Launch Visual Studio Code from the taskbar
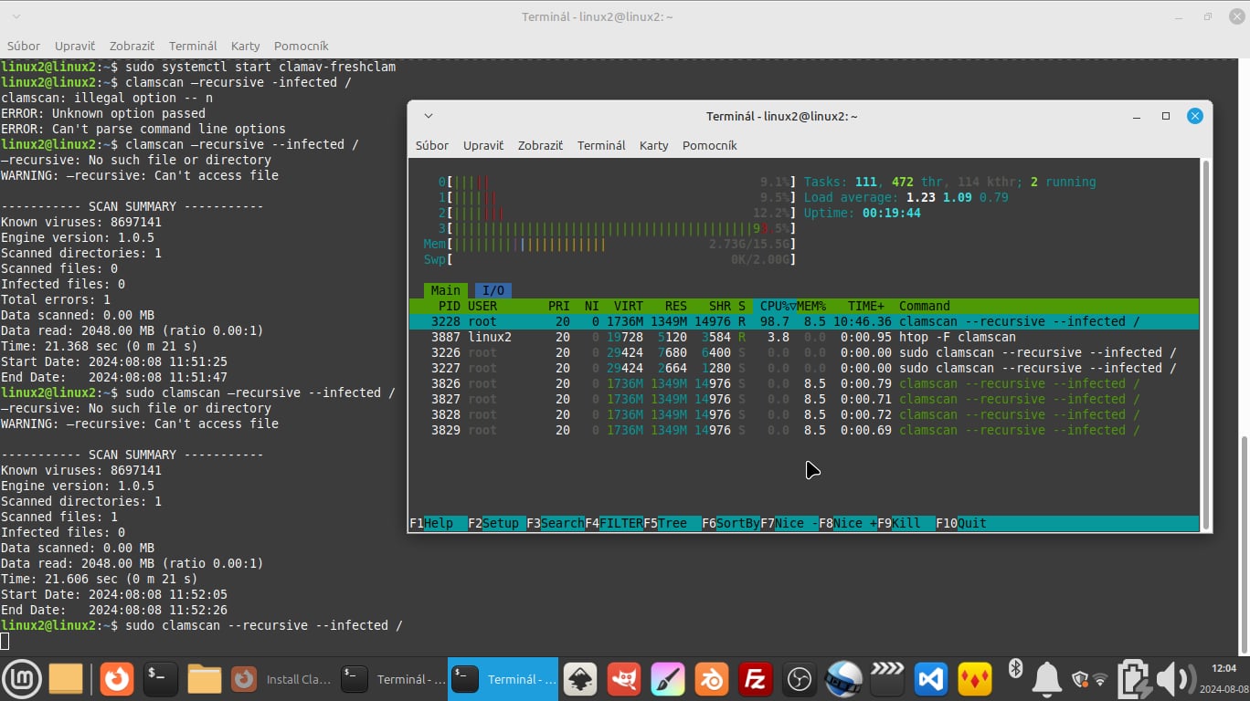Image resolution: width=1250 pixels, height=701 pixels. pyautogui.click(x=931, y=679)
